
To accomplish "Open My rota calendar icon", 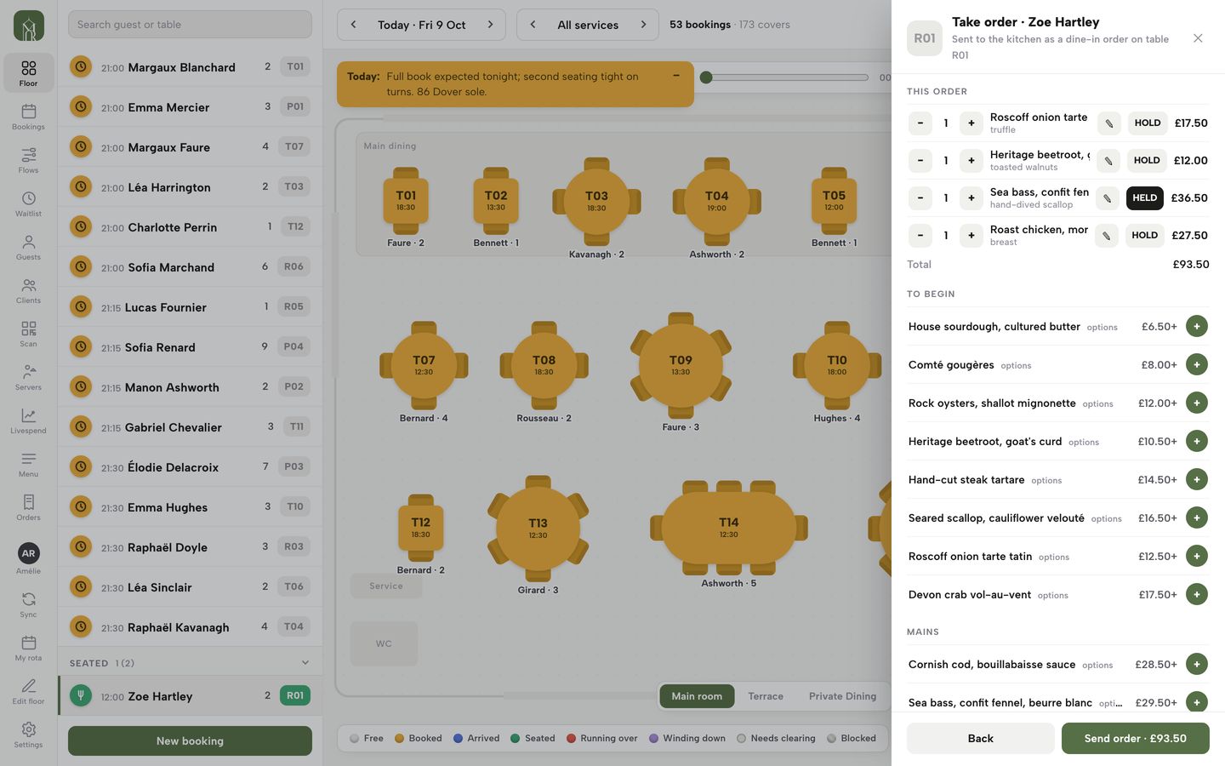I will 28,648.
